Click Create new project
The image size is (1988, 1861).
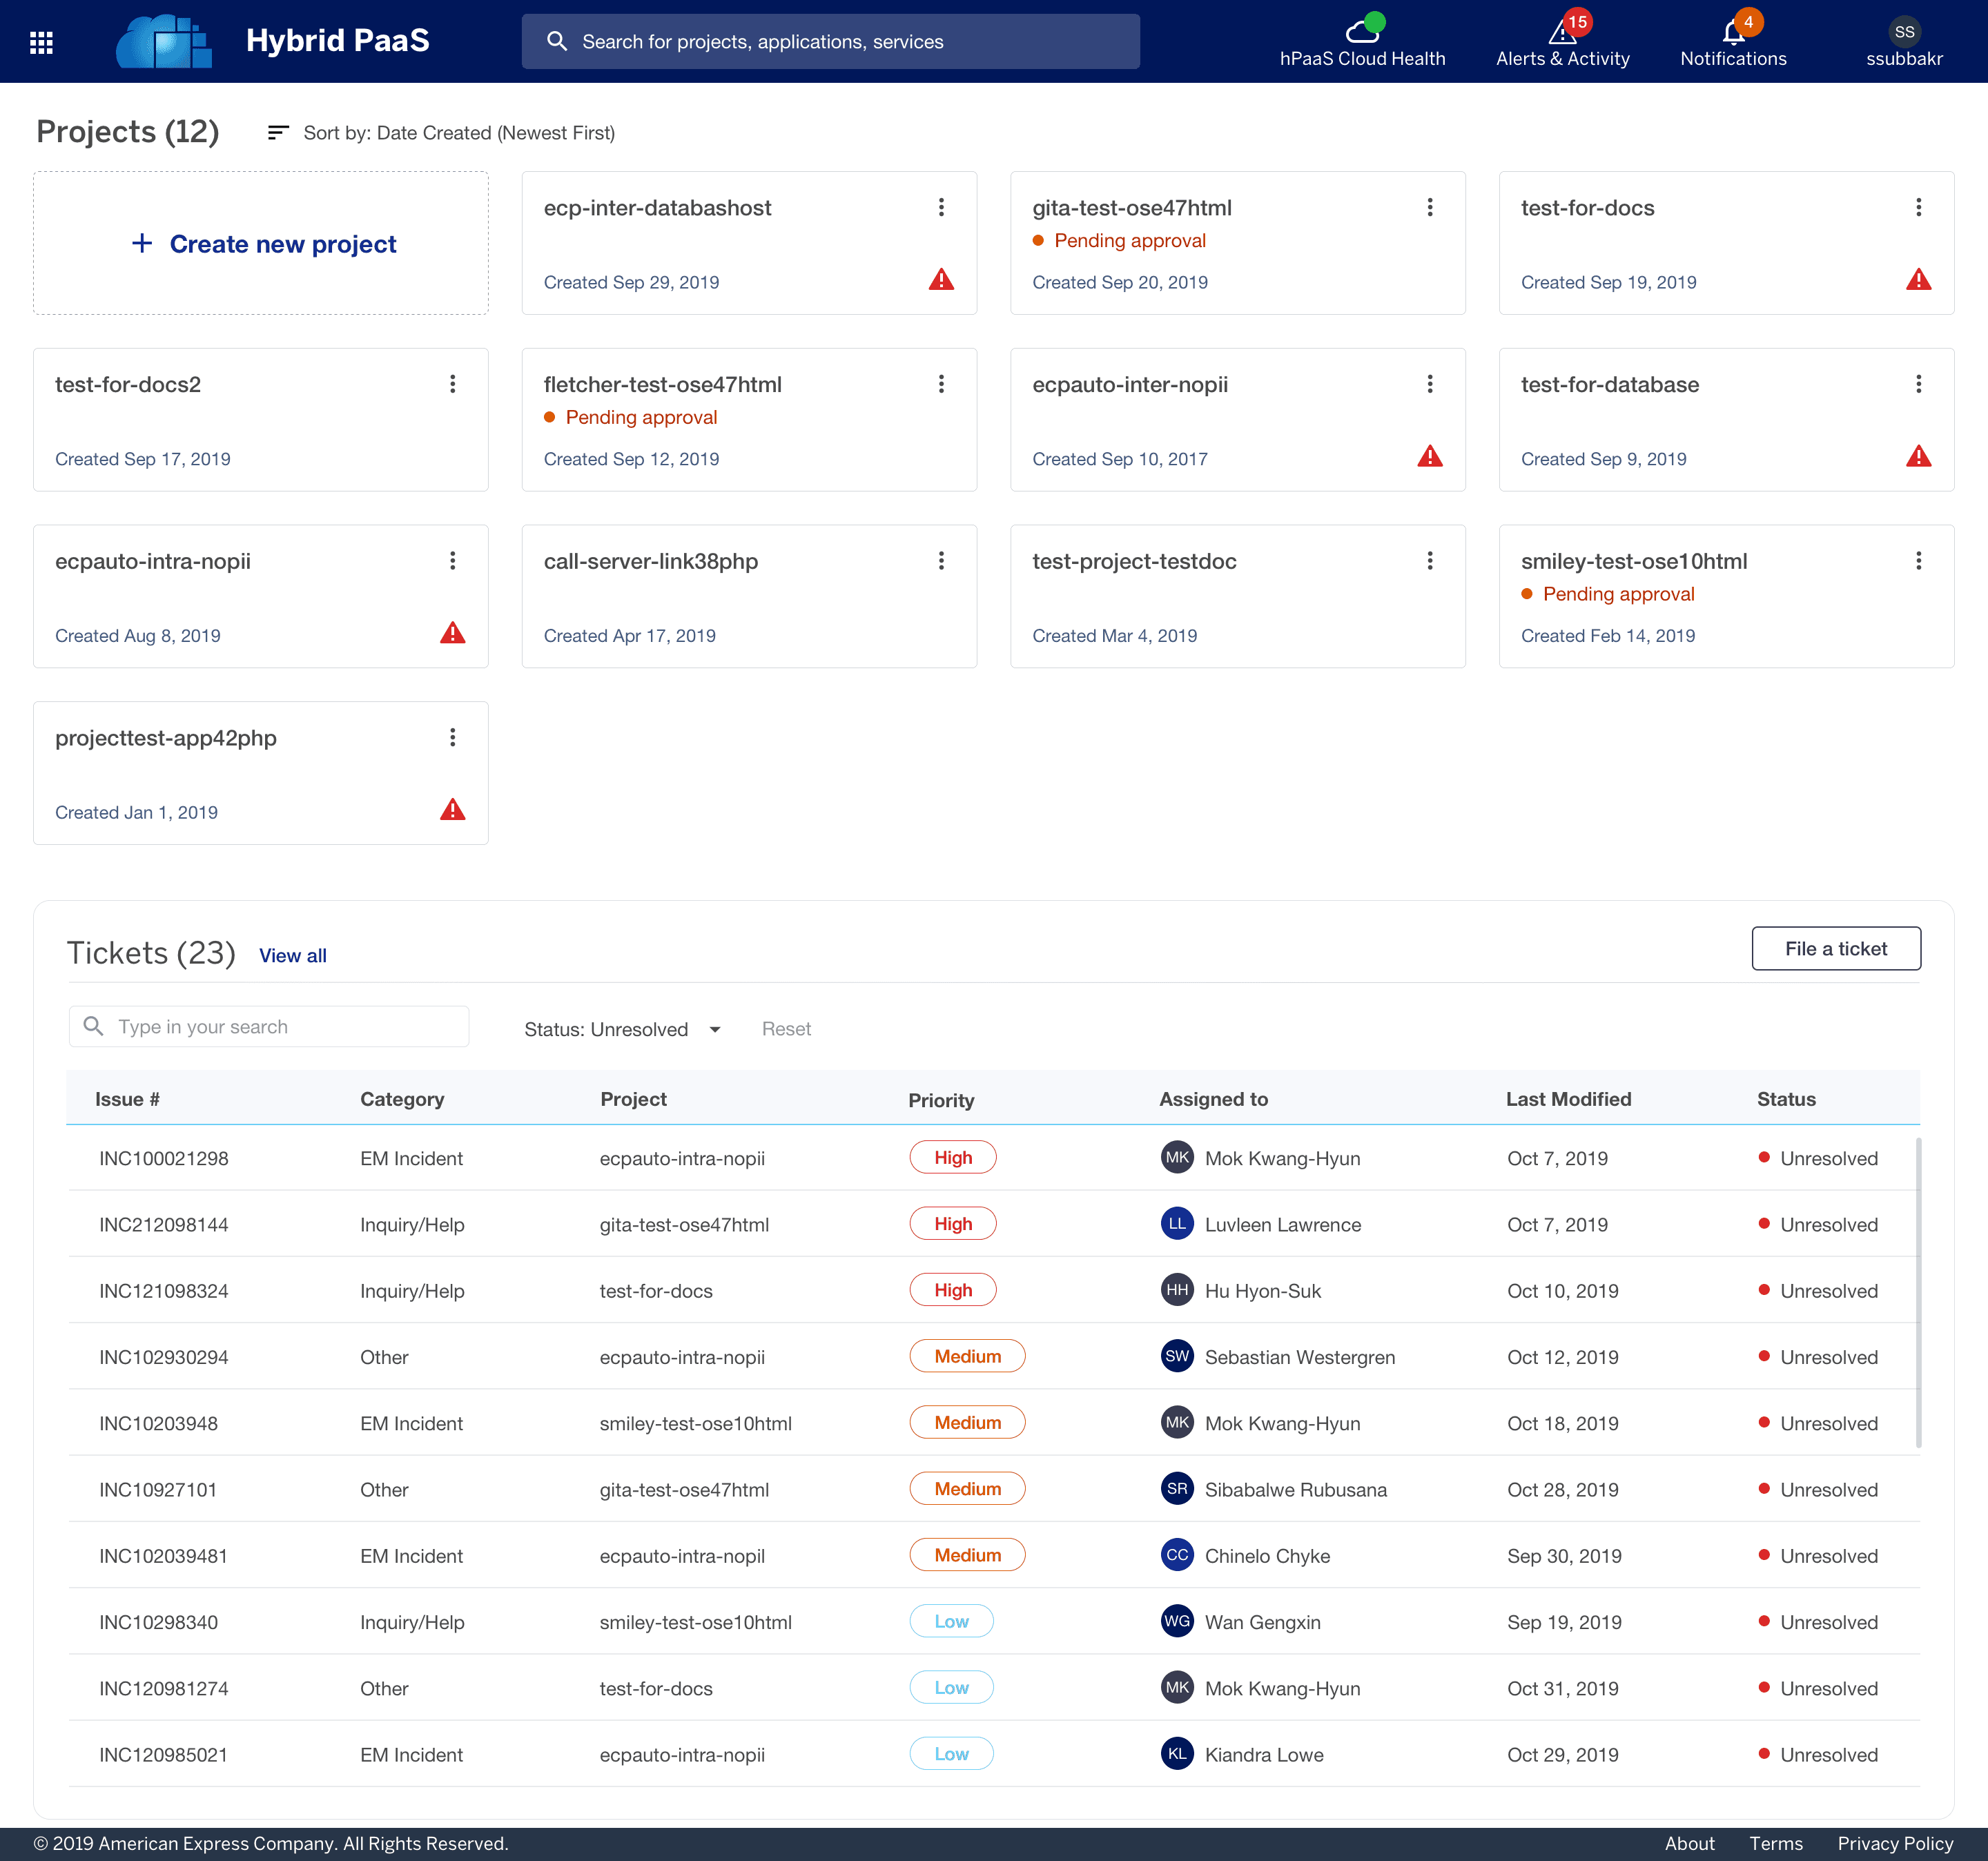point(262,244)
